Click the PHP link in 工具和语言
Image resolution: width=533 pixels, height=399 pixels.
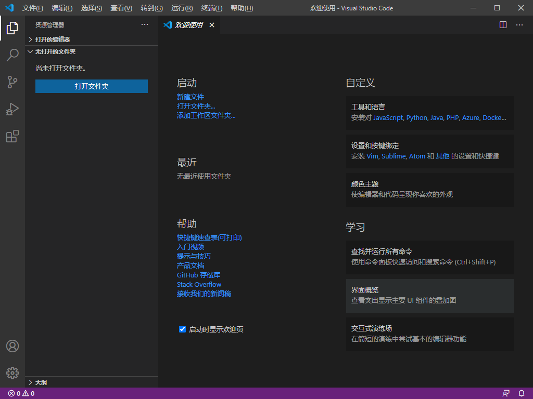tap(452, 118)
